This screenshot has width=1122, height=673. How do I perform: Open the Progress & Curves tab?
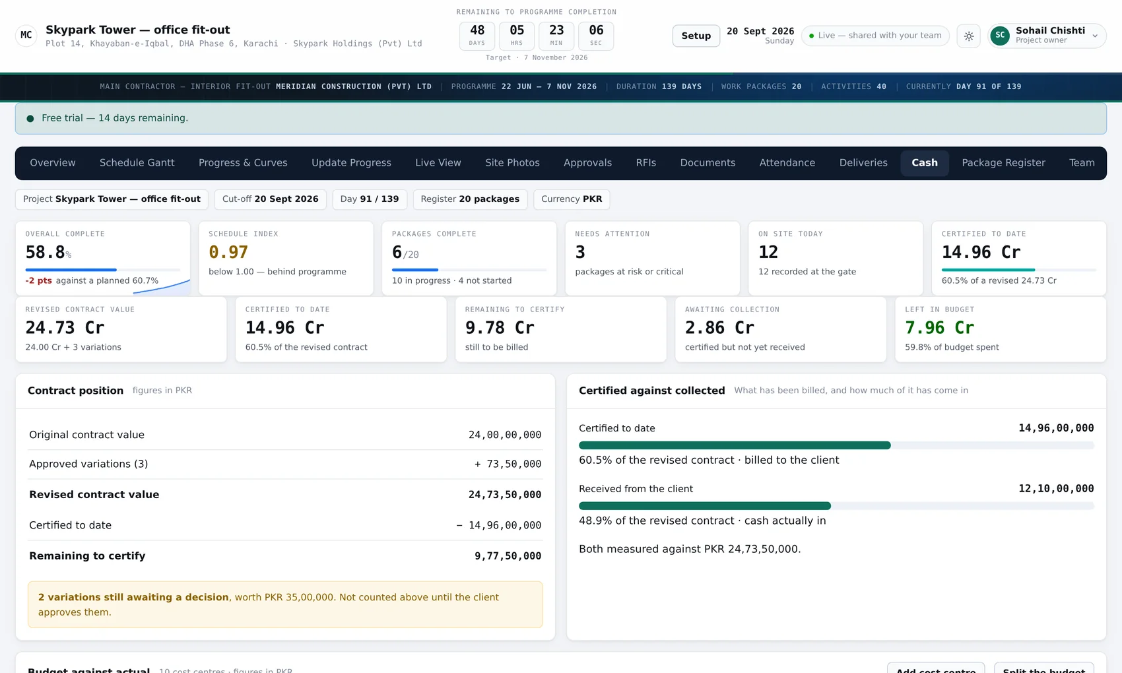tap(243, 163)
